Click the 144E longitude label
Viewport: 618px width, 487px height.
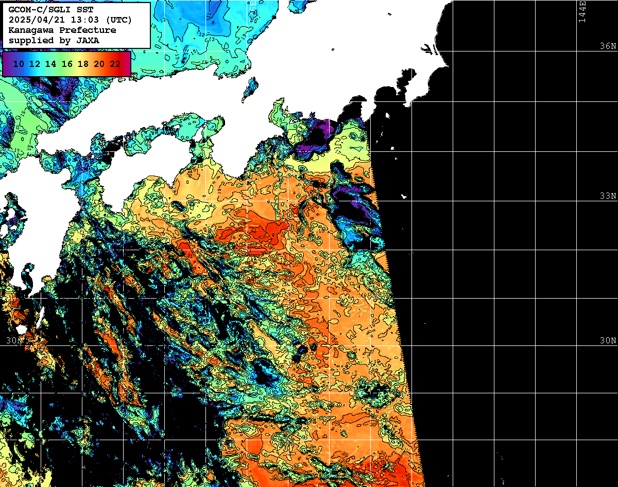click(582, 12)
